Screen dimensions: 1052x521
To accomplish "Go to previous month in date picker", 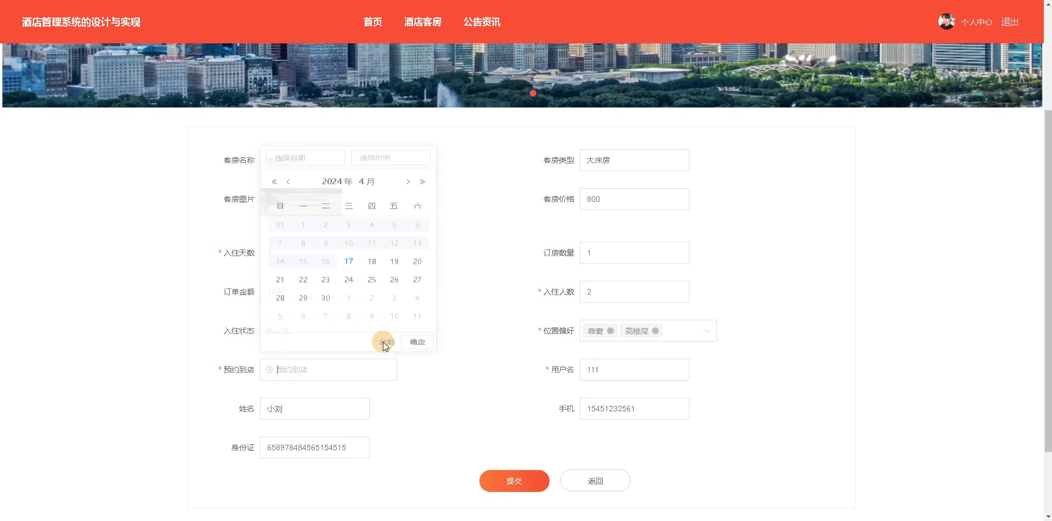I will point(288,182).
